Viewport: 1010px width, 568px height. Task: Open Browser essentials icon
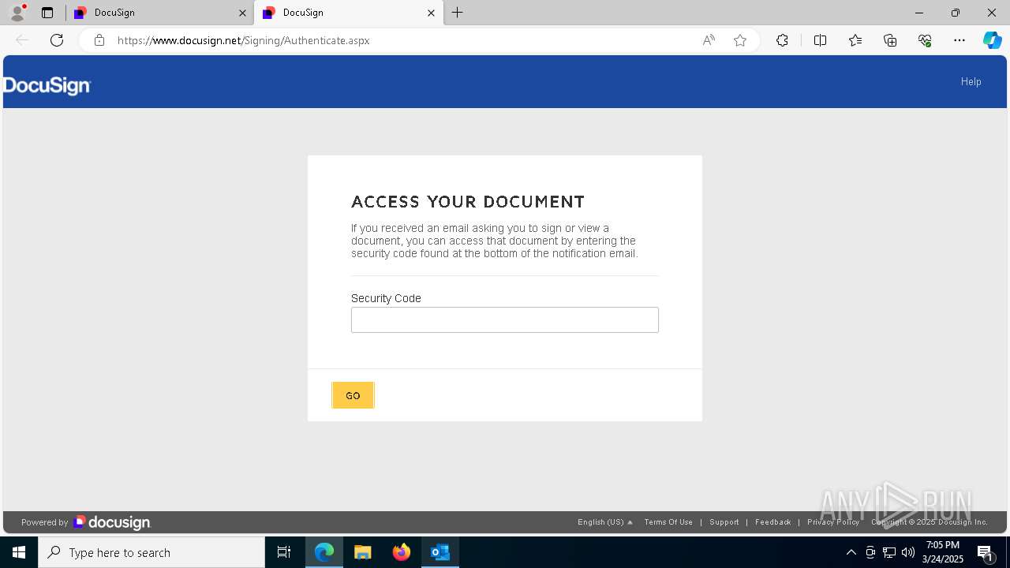coord(925,40)
